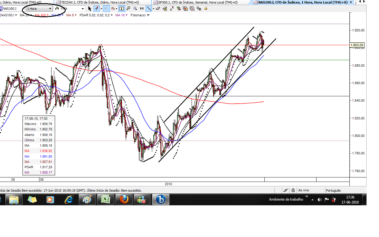Reset chart zoom to 1:1
The height and width of the screenshot is (237, 379).
(142, 9)
